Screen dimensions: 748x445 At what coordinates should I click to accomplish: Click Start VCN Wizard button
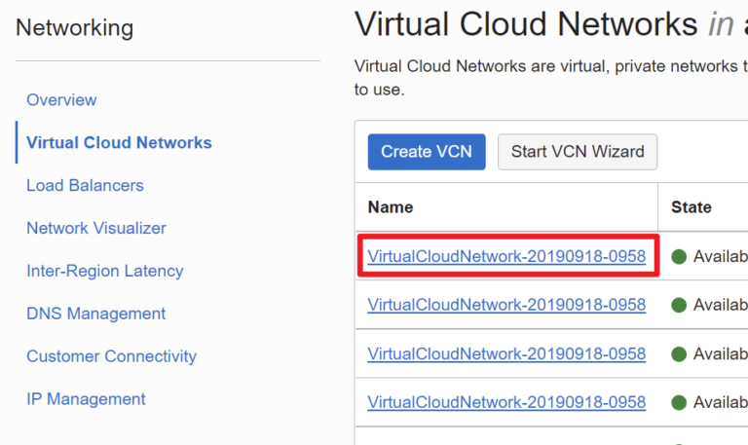coord(578,152)
